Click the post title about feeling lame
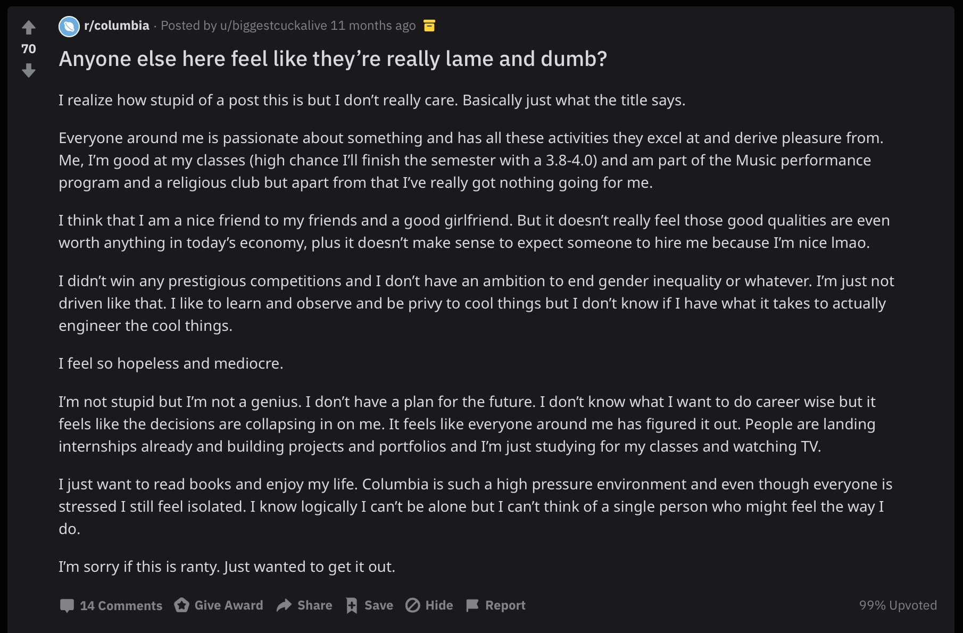 click(x=333, y=59)
